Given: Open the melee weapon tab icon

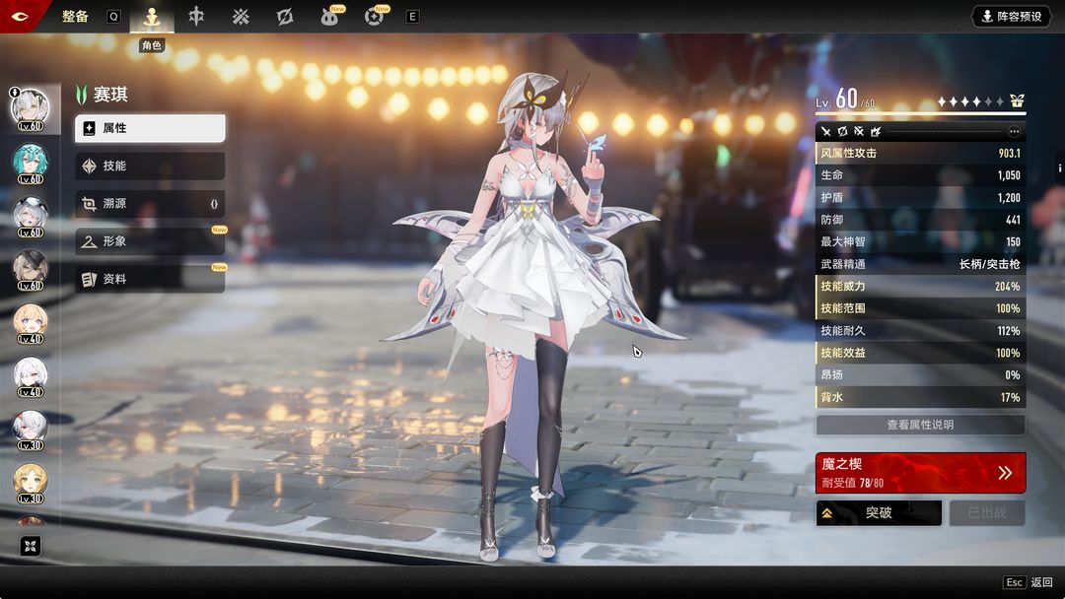Looking at the screenshot, I should [x=196, y=17].
